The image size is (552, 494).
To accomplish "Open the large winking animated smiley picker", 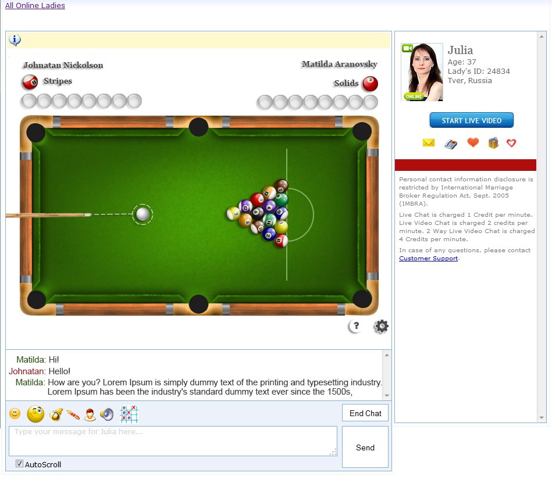I will [x=35, y=414].
